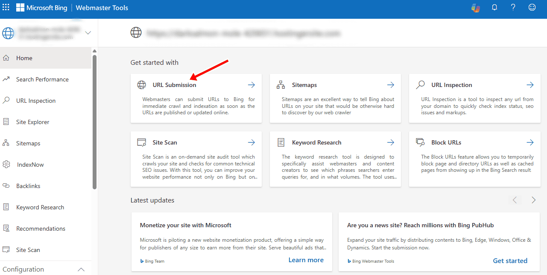Go to Home in sidebar
The image size is (547, 275).
[46, 58]
